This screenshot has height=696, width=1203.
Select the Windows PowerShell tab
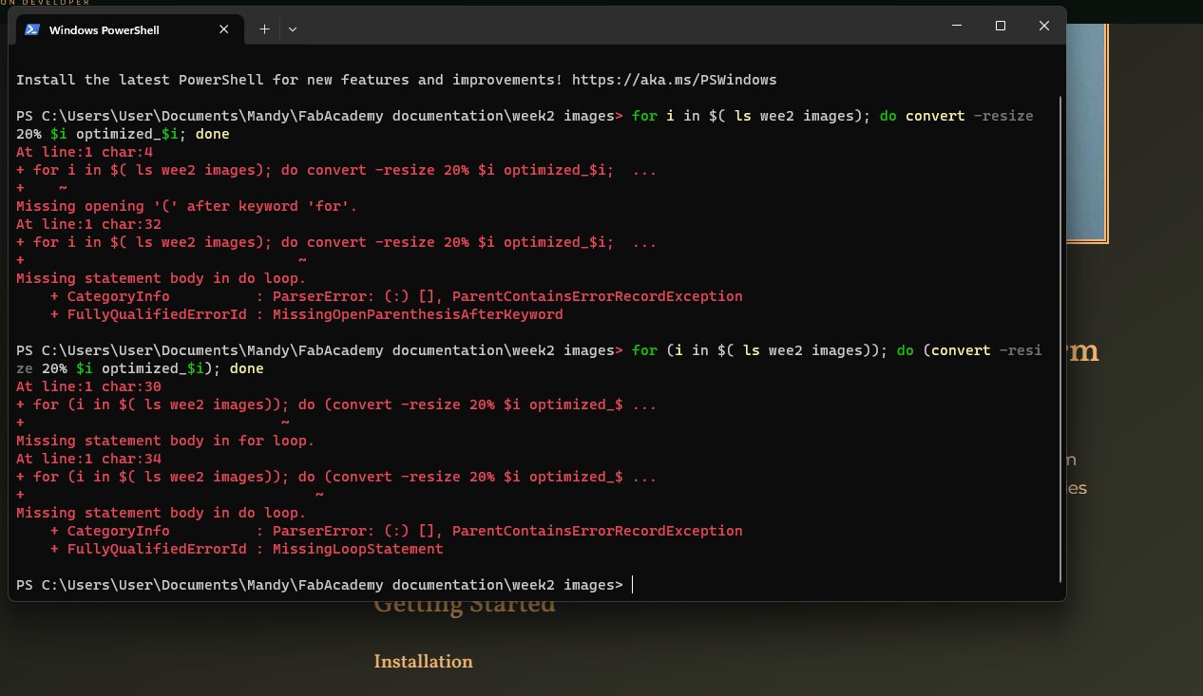pyautogui.click(x=128, y=29)
